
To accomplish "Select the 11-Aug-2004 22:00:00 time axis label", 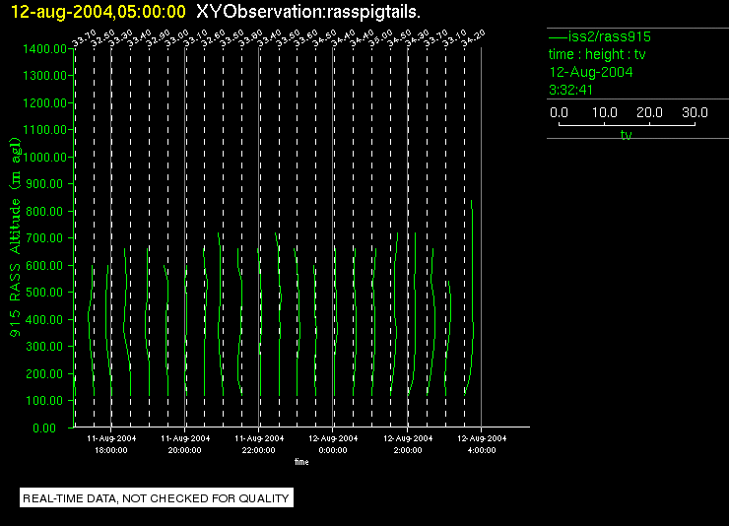I will click(x=259, y=444).
